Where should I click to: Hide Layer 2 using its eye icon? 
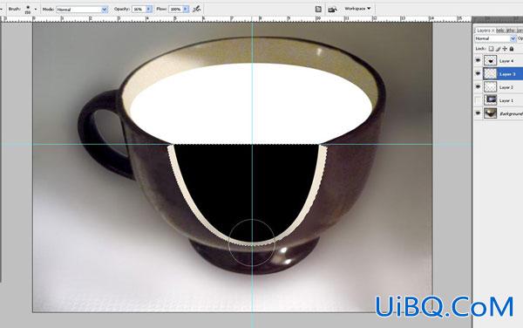[478, 86]
